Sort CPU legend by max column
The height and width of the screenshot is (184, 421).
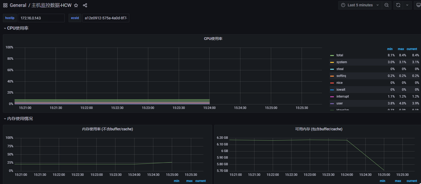pos(401,49)
